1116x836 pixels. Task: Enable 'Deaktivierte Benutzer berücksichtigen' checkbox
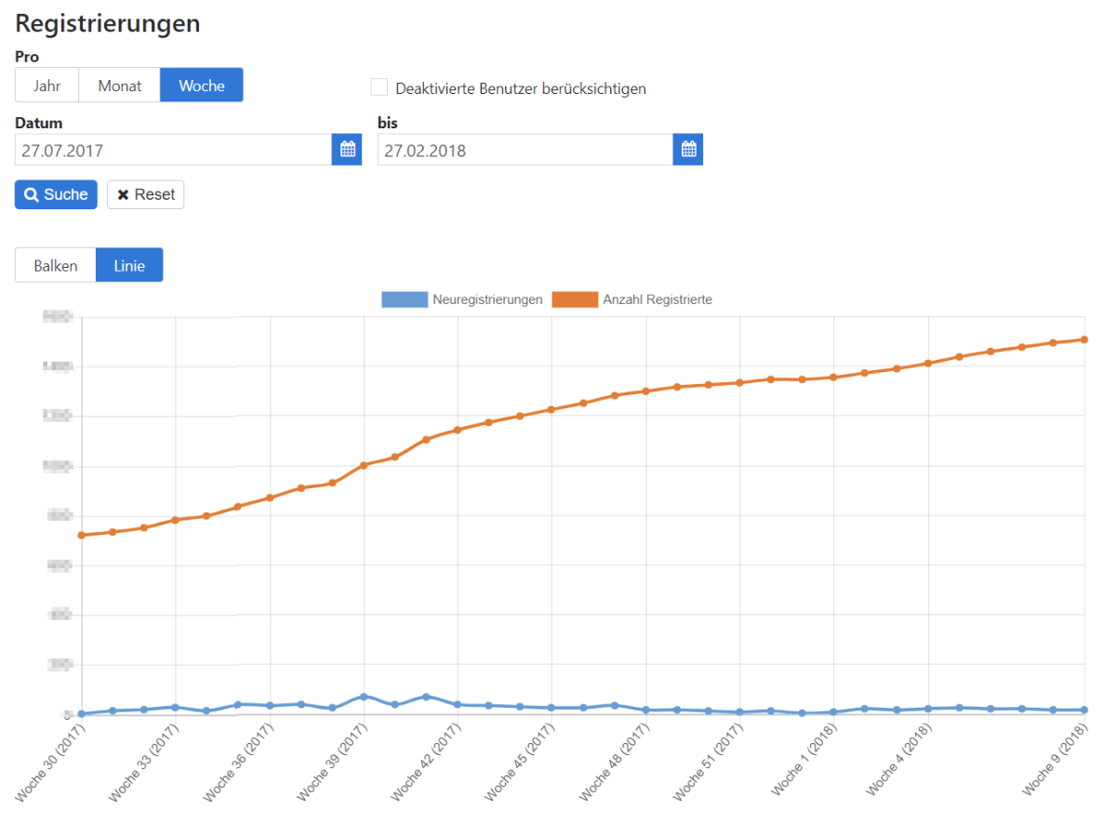point(379,87)
